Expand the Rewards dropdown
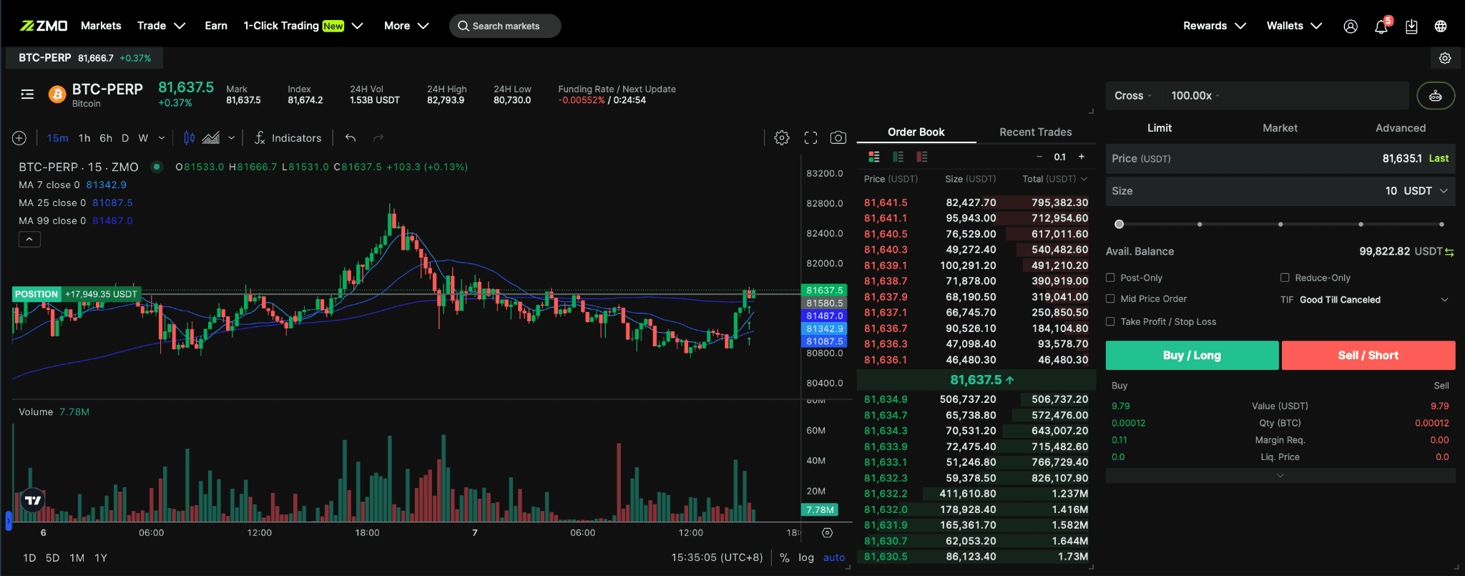This screenshot has width=1465, height=576. (x=1215, y=26)
